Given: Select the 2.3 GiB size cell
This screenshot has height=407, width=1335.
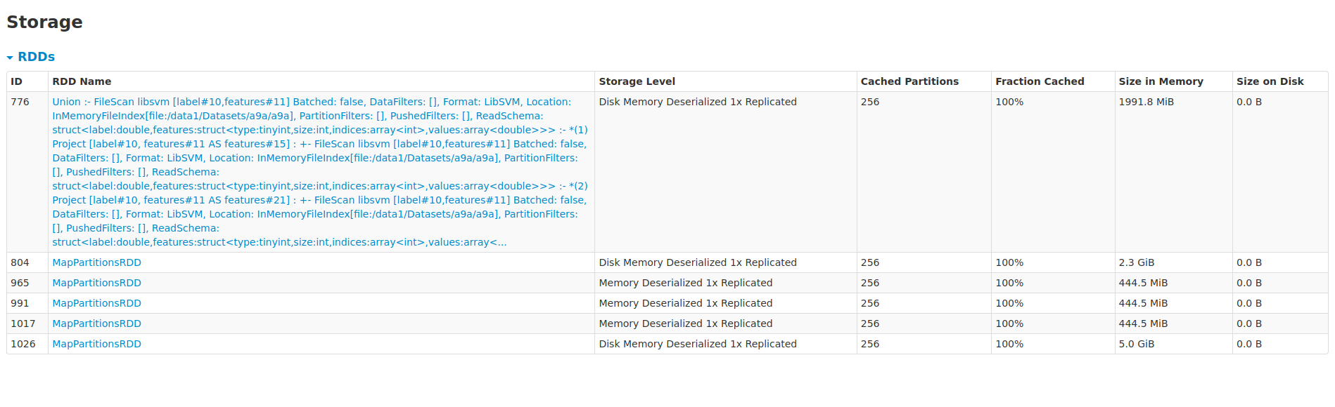Looking at the screenshot, I should pyautogui.click(x=1173, y=262).
